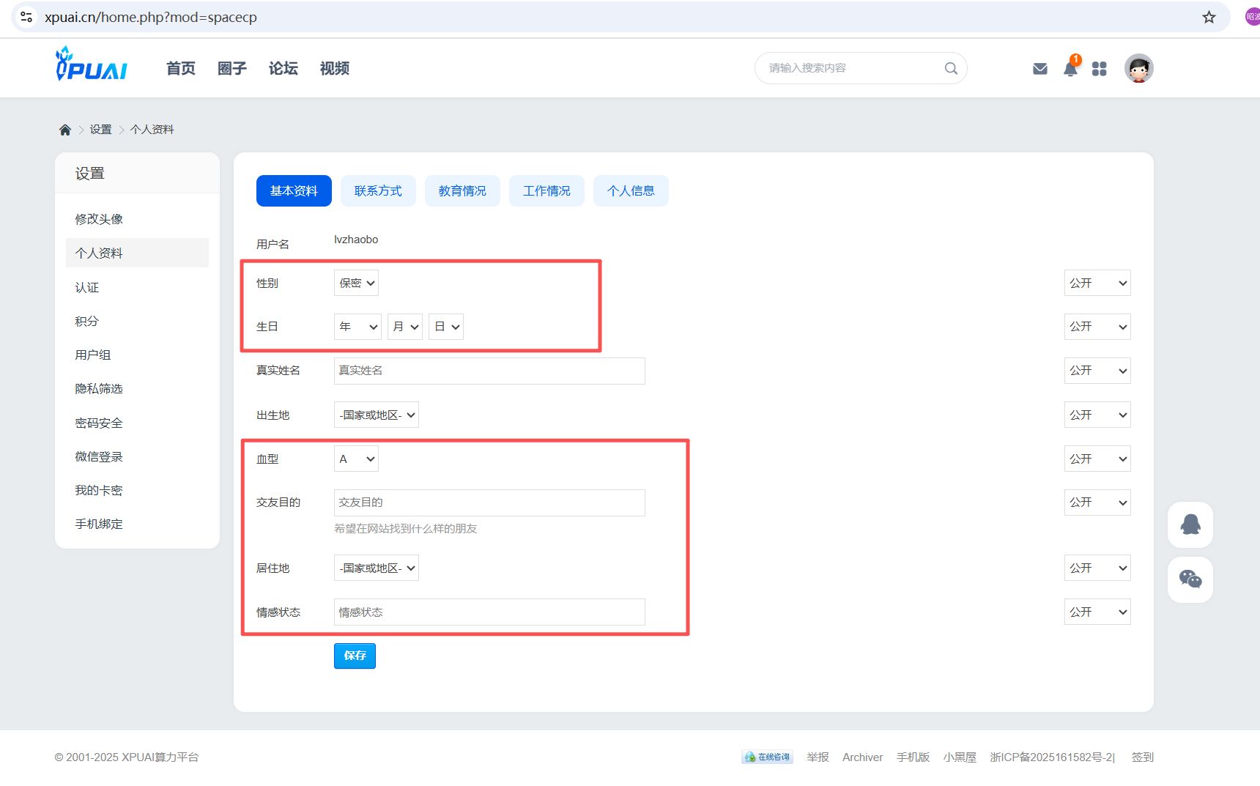Click the 签到 link in the footer
The width and height of the screenshot is (1260, 786).
pos(1144,757)
